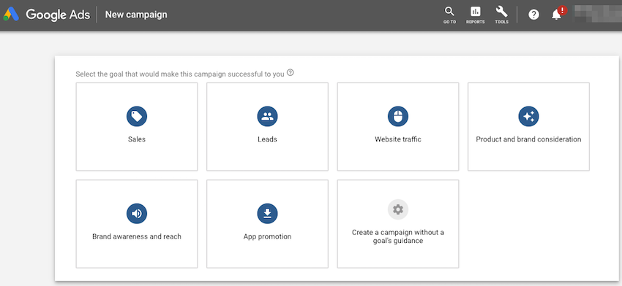
Task: Click the help icon beside the goal prompt
Action: point(291,73)
